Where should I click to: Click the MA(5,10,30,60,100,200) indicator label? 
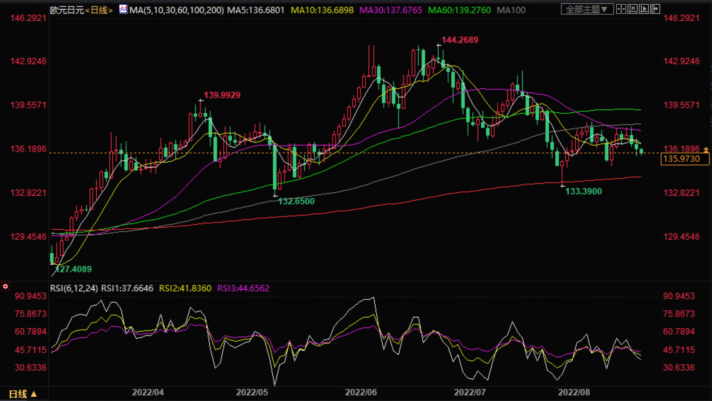click(176, 10)
